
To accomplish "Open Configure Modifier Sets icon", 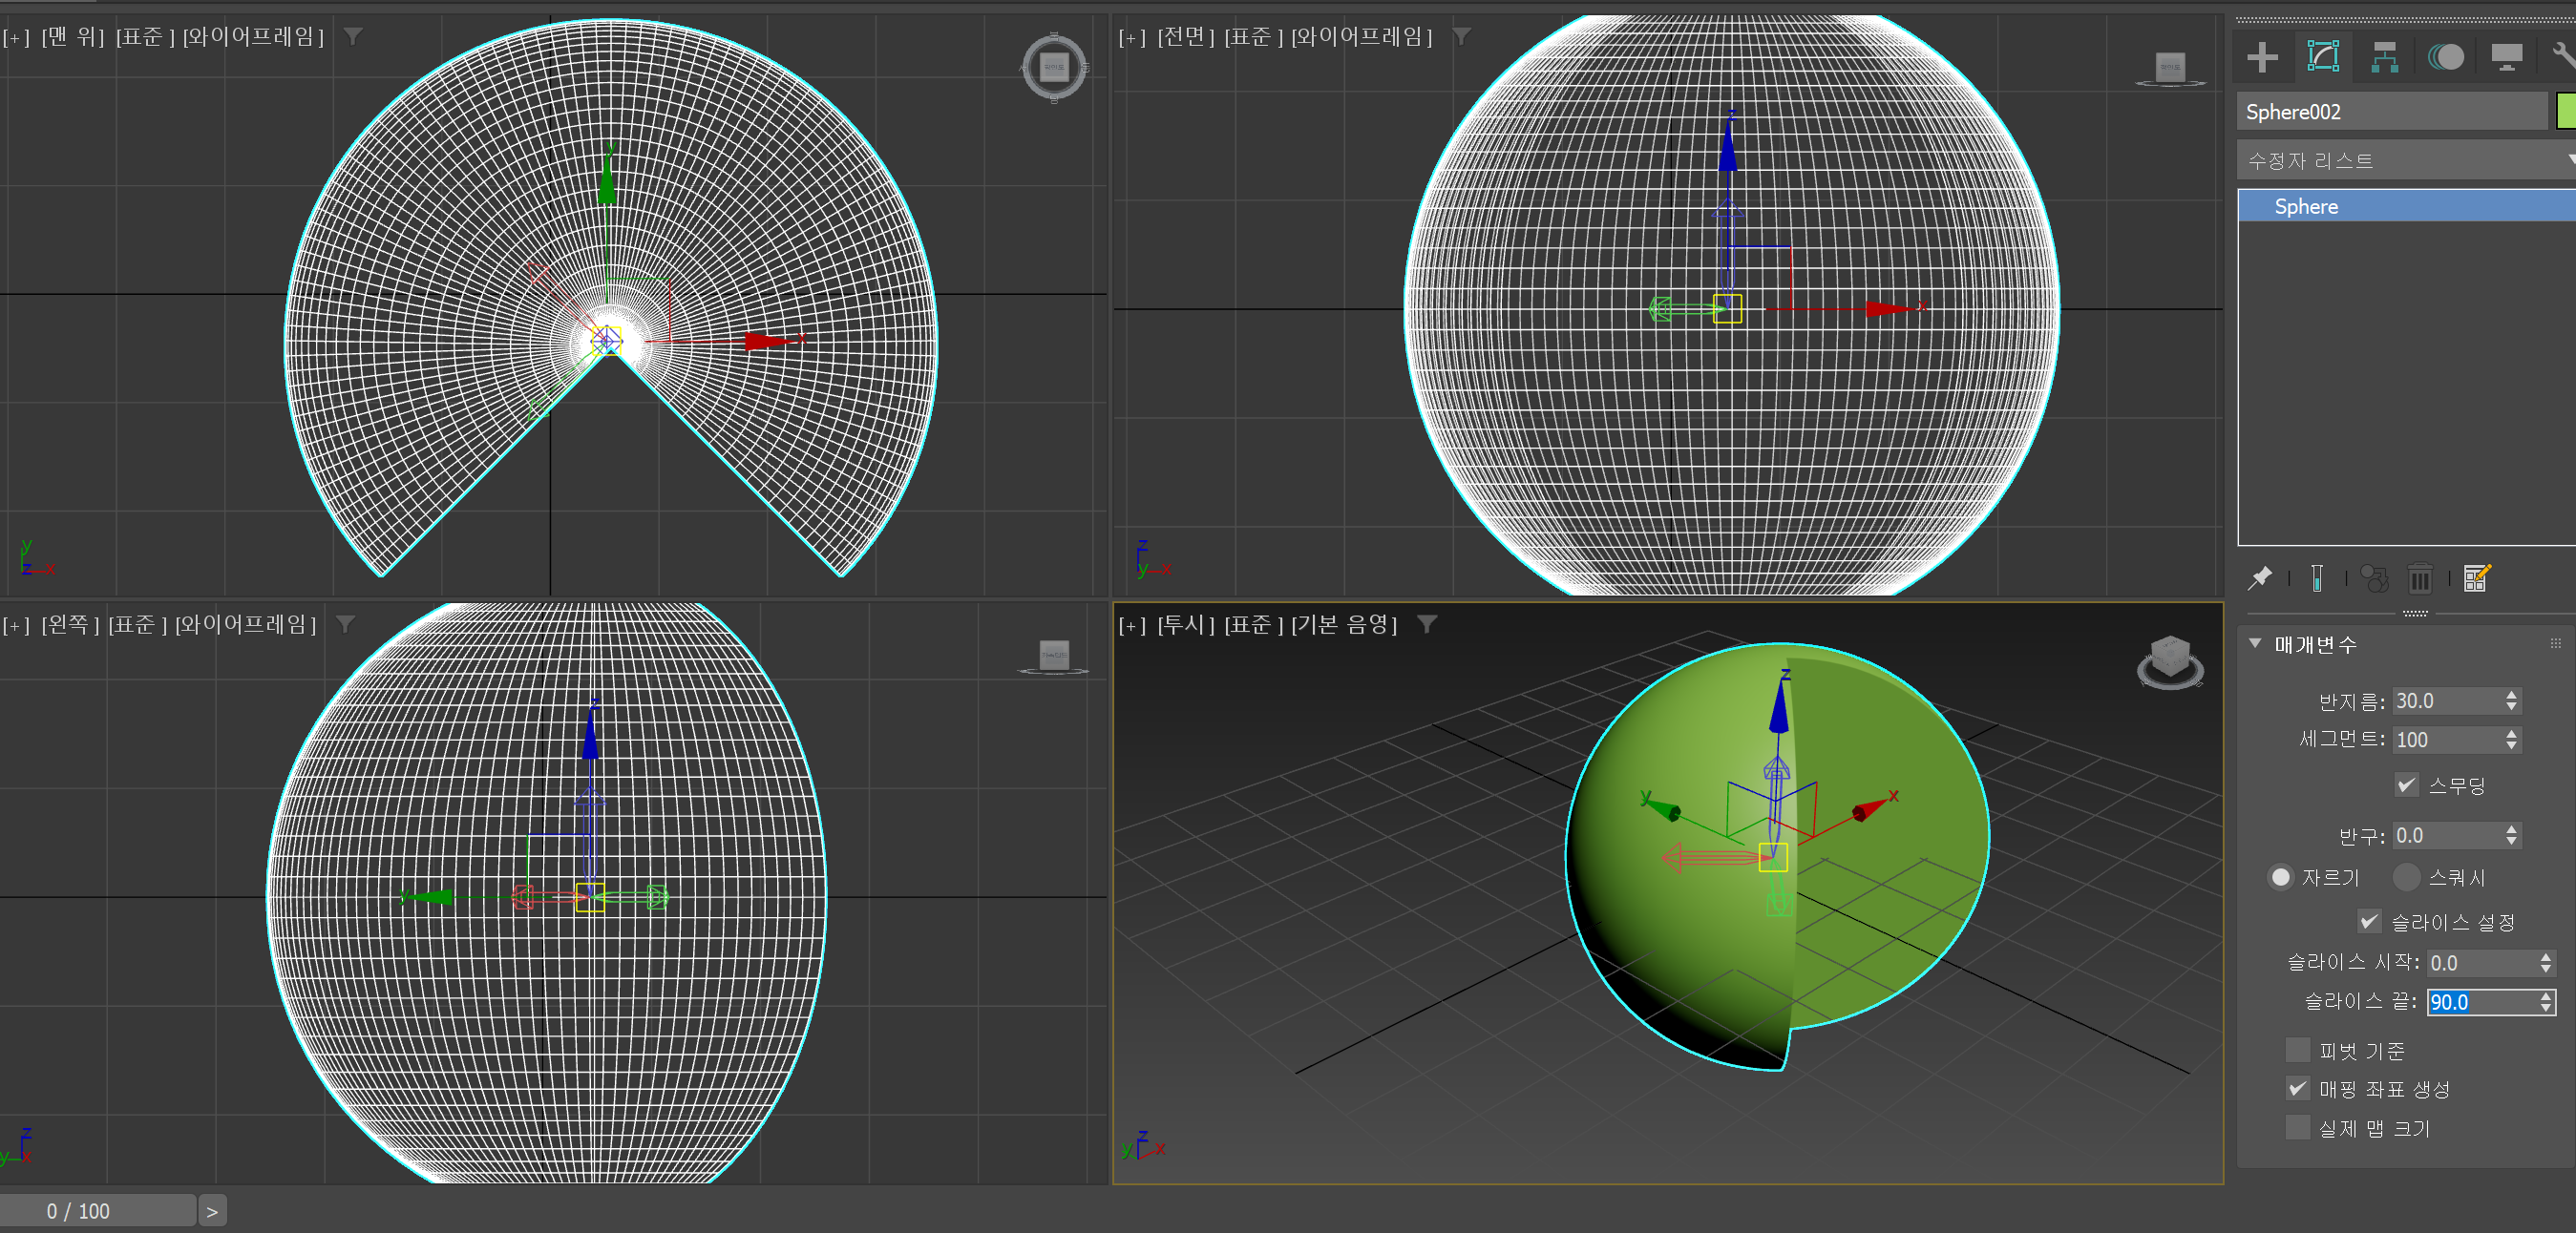I will (2477, 577).
